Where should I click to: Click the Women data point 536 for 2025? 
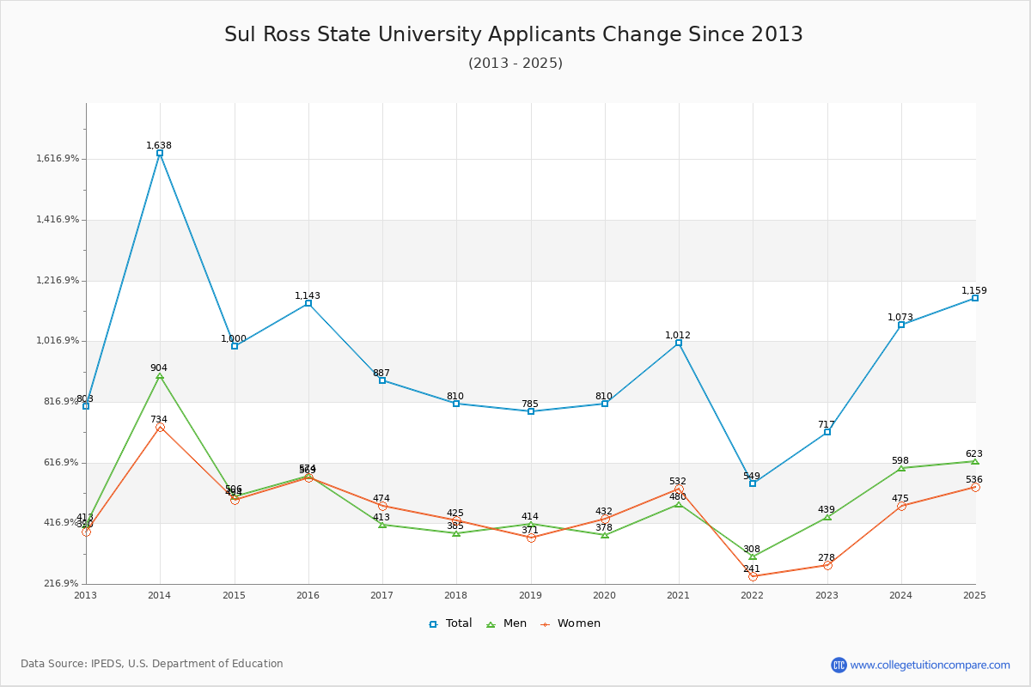(975, 487)
